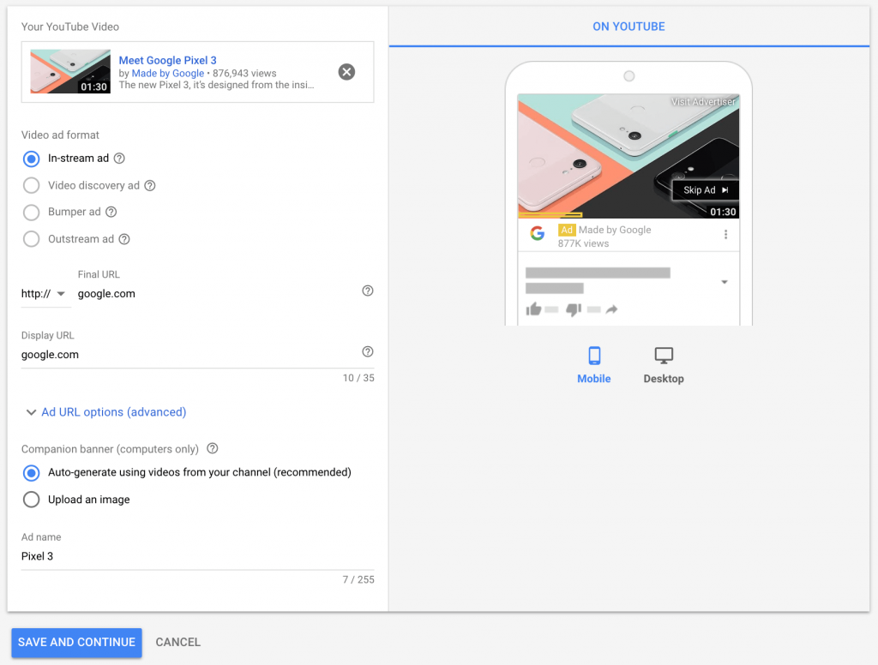
Task: Click the '877K views' text
Action: (x=583, y=243)
